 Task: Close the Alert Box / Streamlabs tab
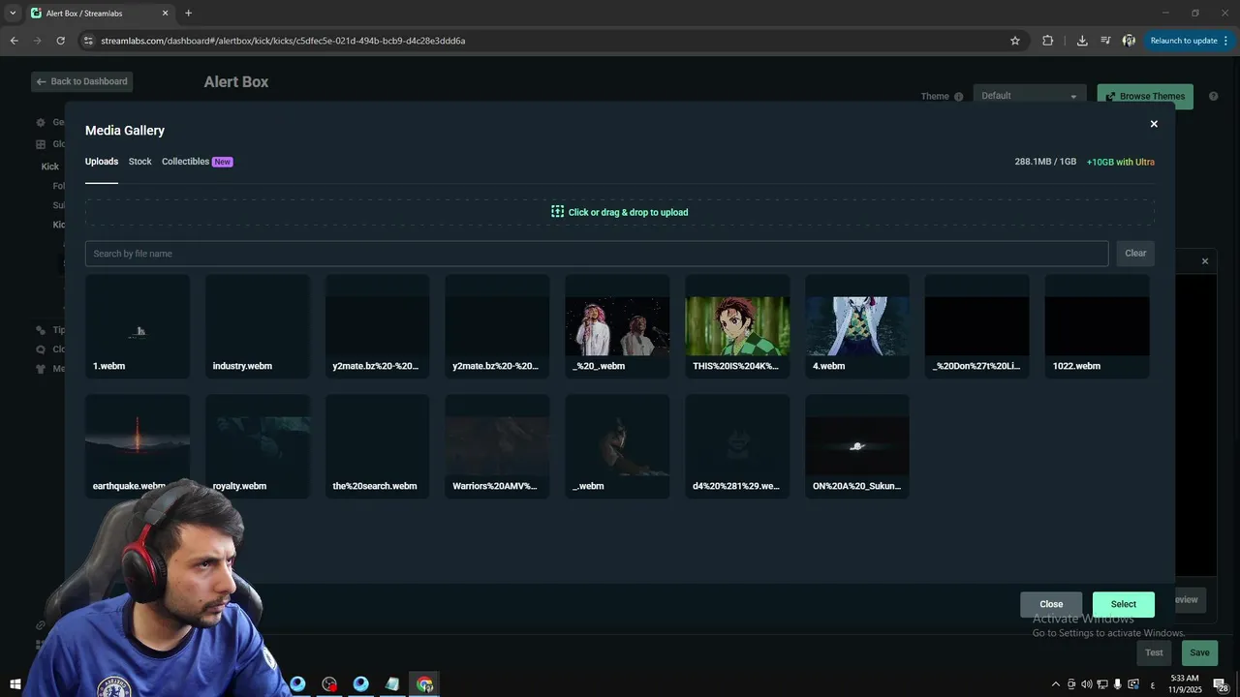point(165,14)
